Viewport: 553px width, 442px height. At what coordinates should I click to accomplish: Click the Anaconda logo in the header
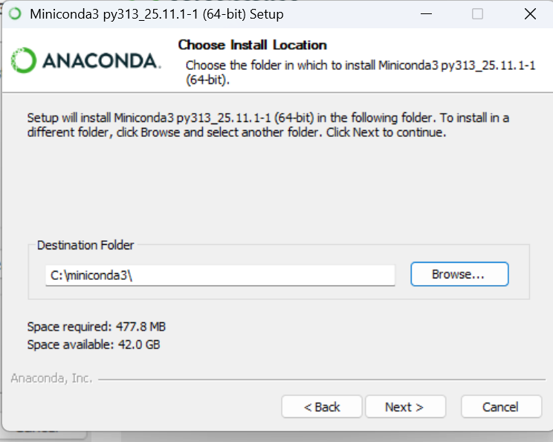tap(86, 61)
